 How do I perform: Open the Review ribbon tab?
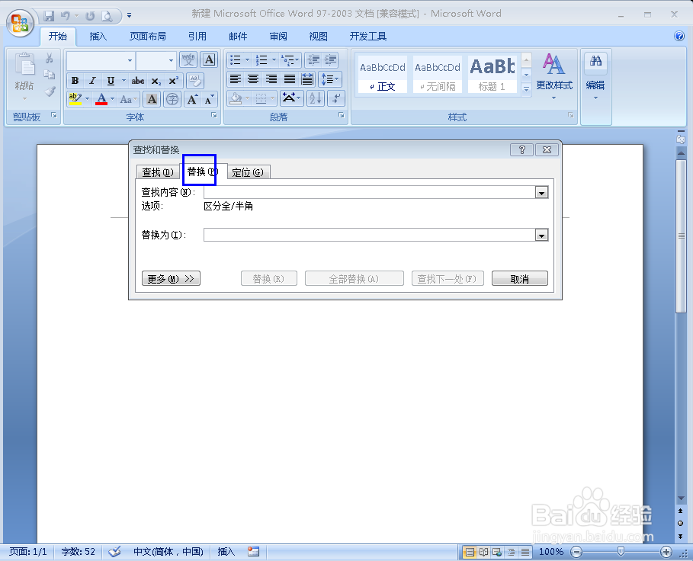coord(278,37)
